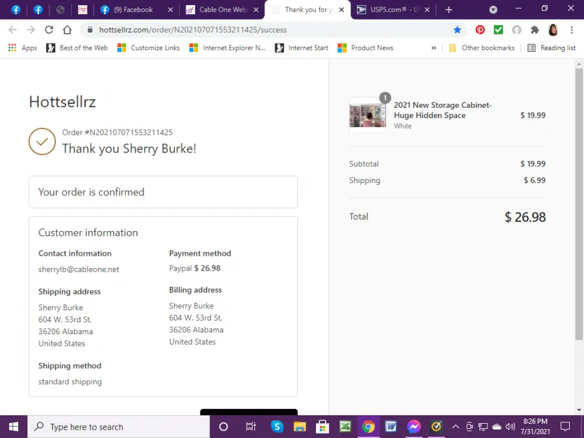Select the second pinned Facebook tab

(38, 10)
